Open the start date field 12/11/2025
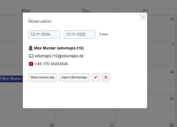Viewport: 177px width, 127px height. [44, 34]
